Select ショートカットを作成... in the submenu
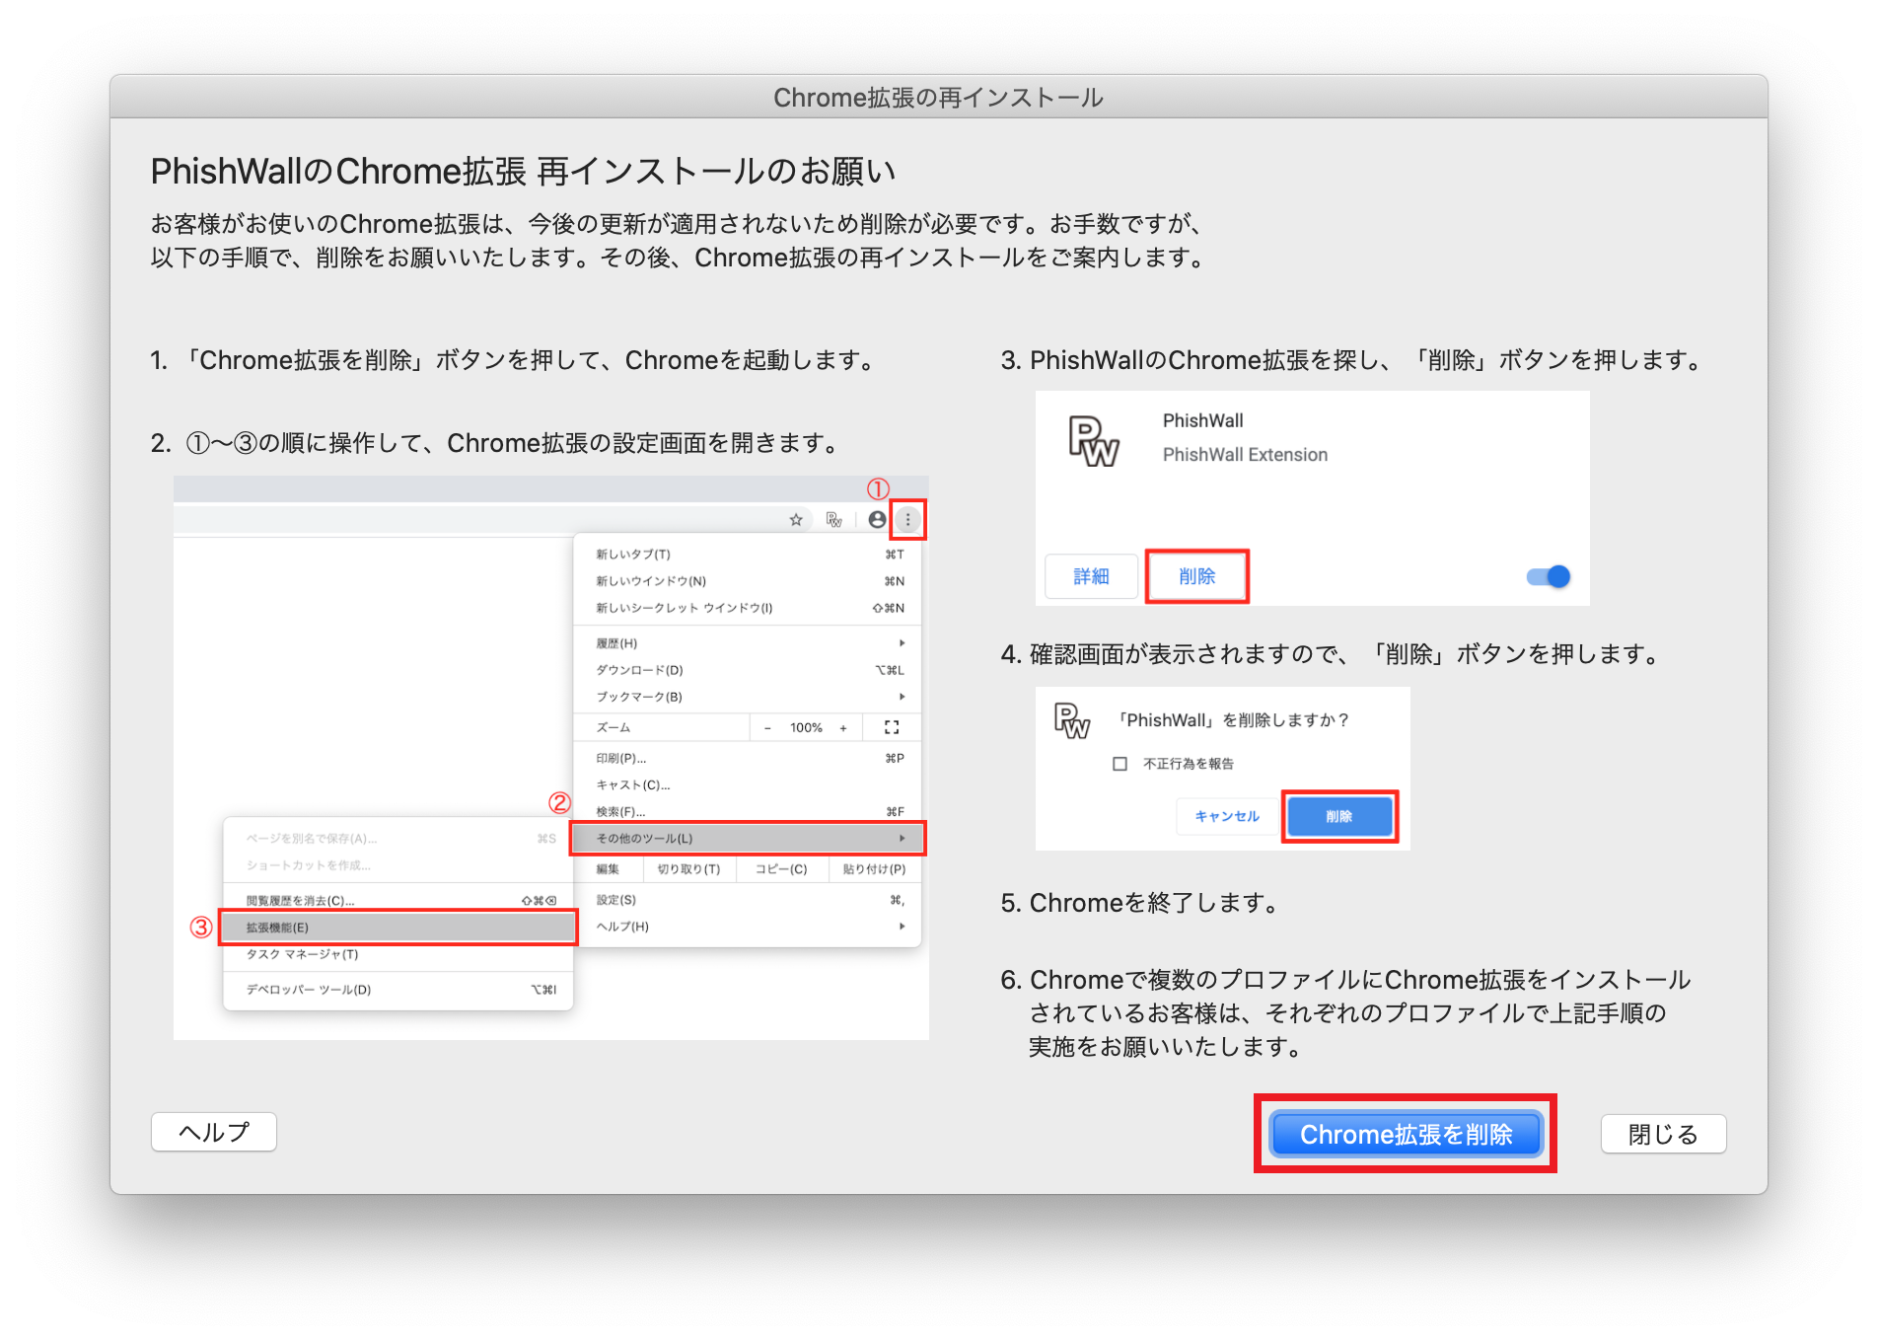The width and height of the screenshot is (1878, 1340). [398, 865]
